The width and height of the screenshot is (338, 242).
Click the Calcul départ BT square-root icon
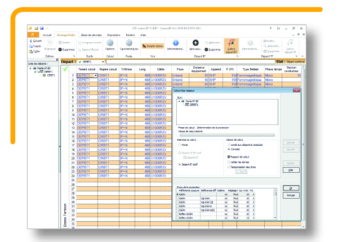click(x=232, y=43)
